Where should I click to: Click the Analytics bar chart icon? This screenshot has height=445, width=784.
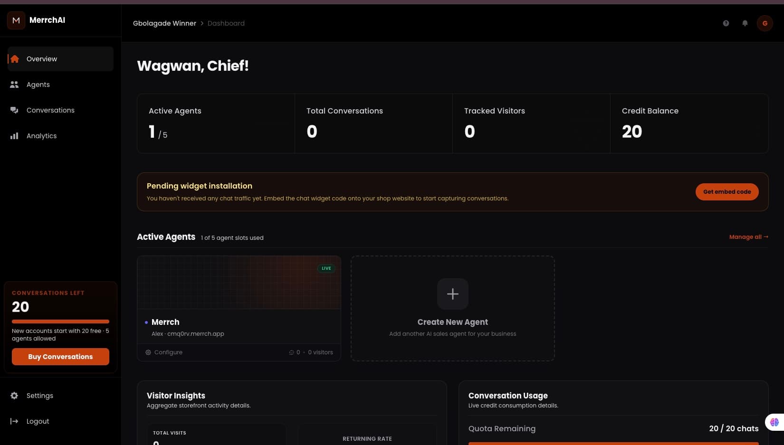(x=14, y=136)
